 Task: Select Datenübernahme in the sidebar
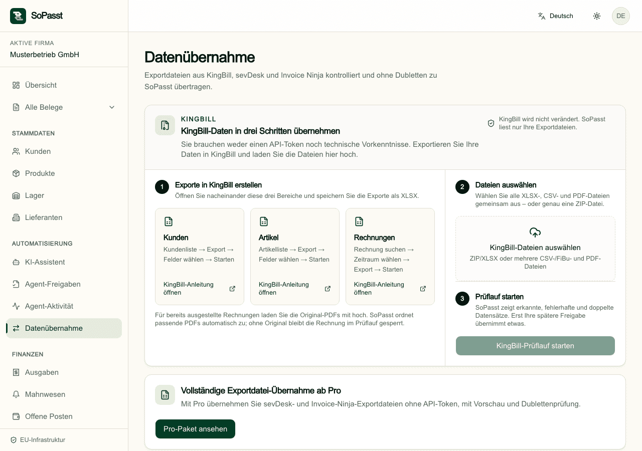tap(64, 328)
